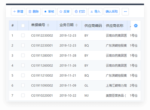Image resolution: width=150 pixels, height=110 pixels.
Task: Click supplier name 美赞臣营养品
Action: (x=116, y=96)
